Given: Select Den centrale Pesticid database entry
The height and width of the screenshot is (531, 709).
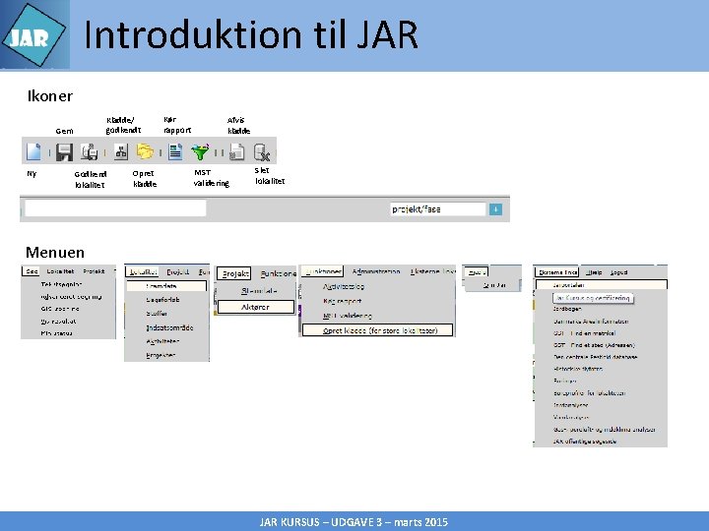Looking at the screenshot, I should pos(595,357).
